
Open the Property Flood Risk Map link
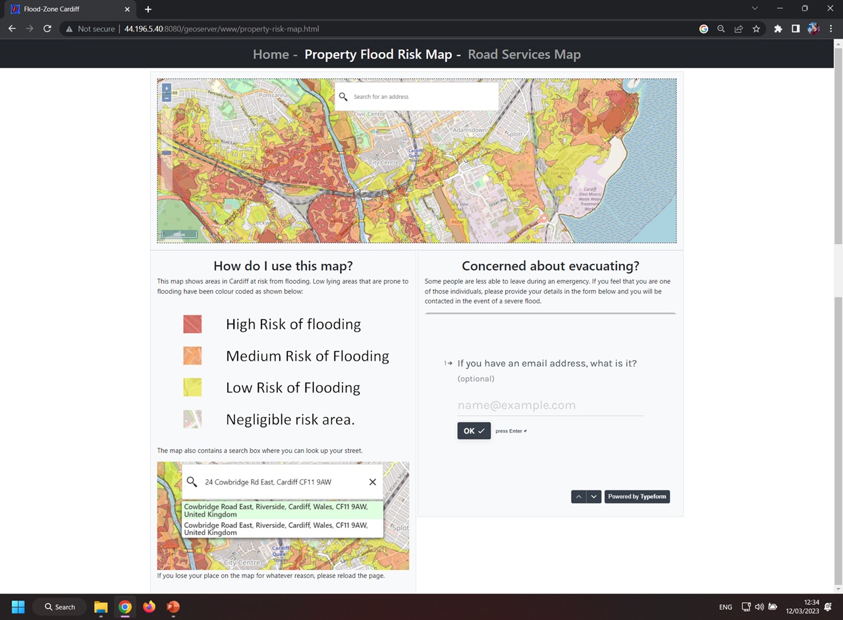coord(378,55)
